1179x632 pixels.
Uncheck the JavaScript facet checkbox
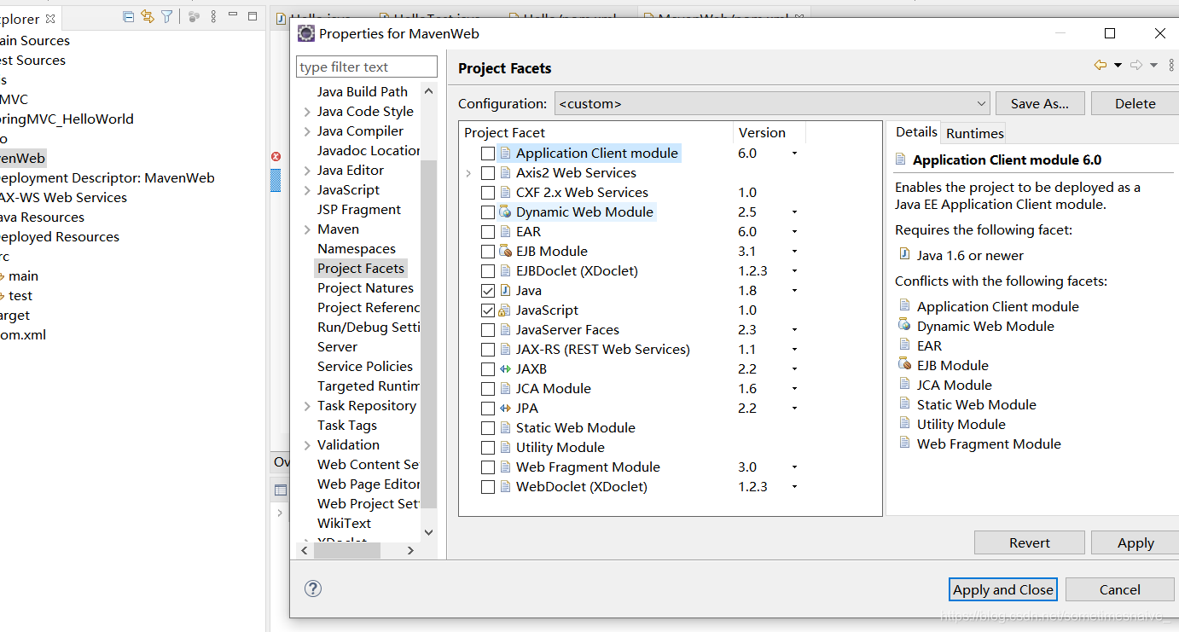tap(487, 310)
